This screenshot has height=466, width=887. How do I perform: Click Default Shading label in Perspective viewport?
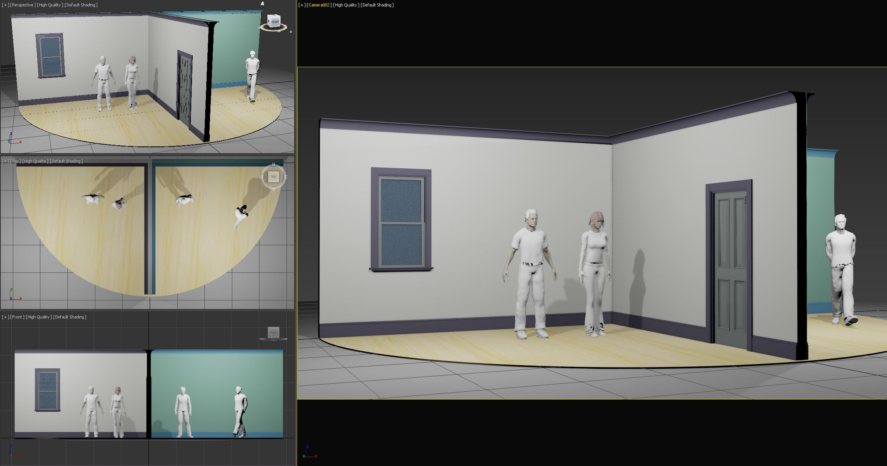point(81,5)
